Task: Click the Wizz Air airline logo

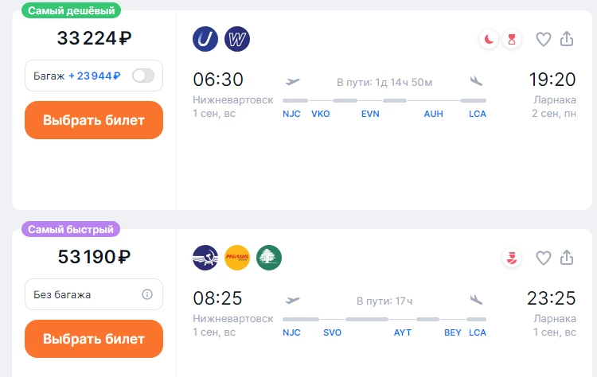Action: pos(237,39)
